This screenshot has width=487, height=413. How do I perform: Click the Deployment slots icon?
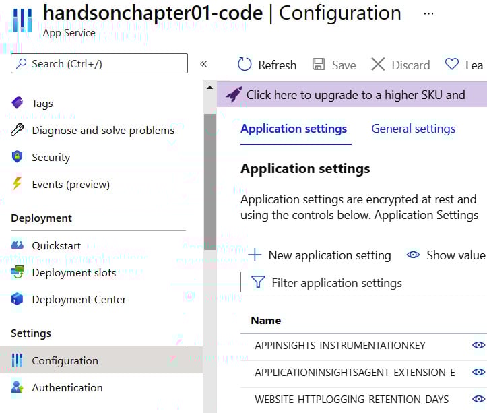[x=17, y=272]
